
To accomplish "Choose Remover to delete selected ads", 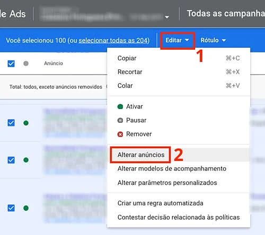I will [179, 134].
